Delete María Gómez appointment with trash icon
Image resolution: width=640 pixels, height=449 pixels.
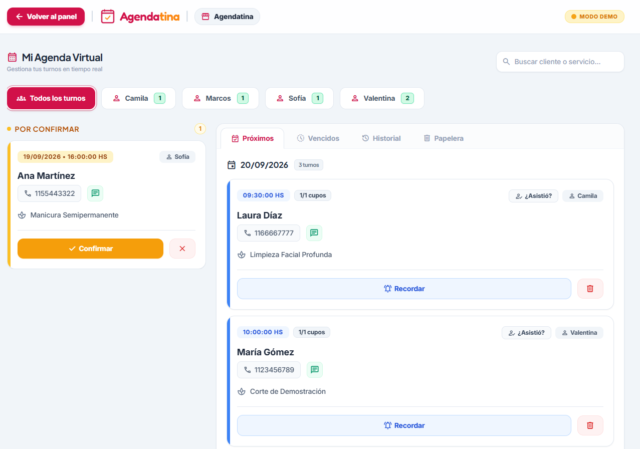point(590,425)
